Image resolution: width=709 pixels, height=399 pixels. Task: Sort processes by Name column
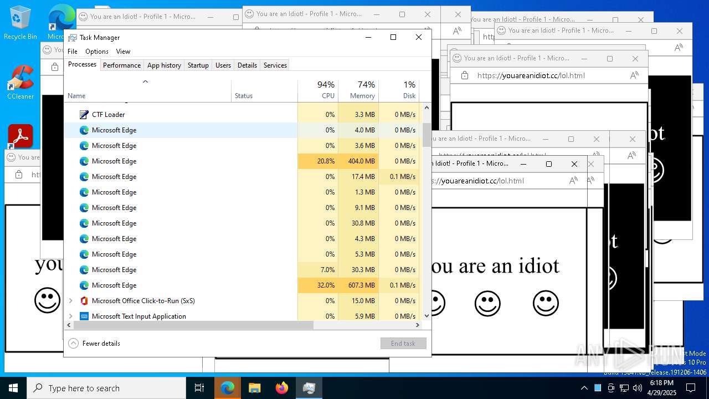tap(147, 91)
